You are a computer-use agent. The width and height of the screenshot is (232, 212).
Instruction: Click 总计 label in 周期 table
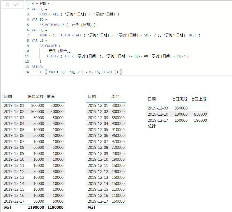[92, 207]
